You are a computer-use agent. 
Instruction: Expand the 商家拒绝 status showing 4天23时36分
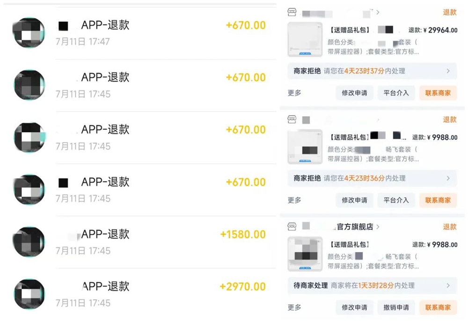(x=448, y=178)
